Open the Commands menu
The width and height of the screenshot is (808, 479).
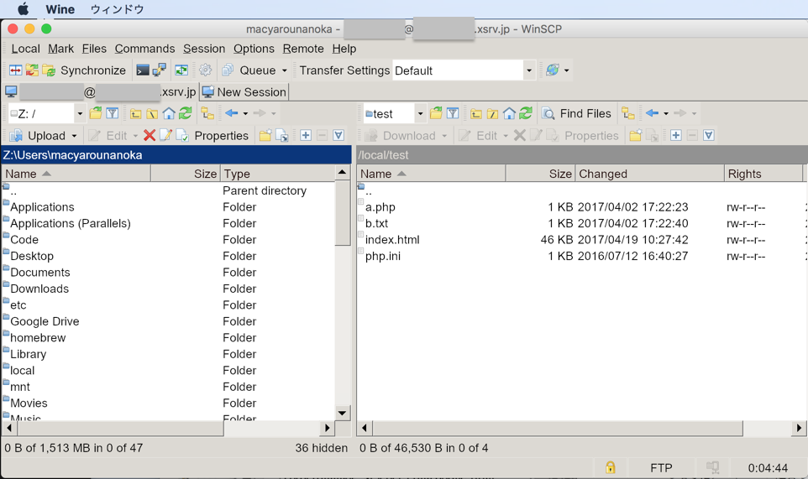pos(144,49)
